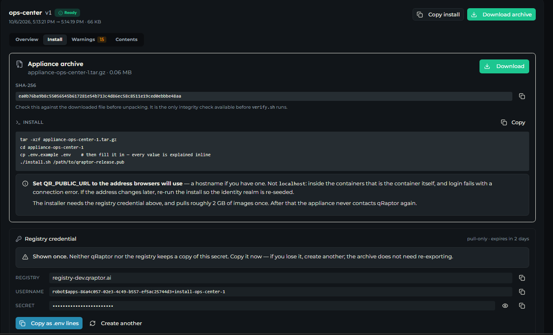
Task: Click the Copy install button
Action: 438,14
